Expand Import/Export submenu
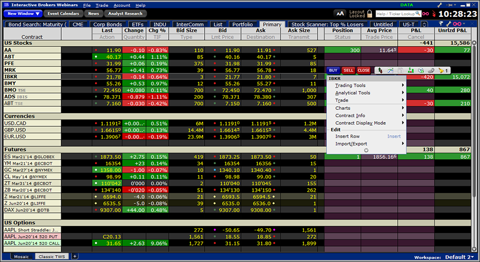The height and width of the screenshot is (262, 480). click(x=367, y=144)
